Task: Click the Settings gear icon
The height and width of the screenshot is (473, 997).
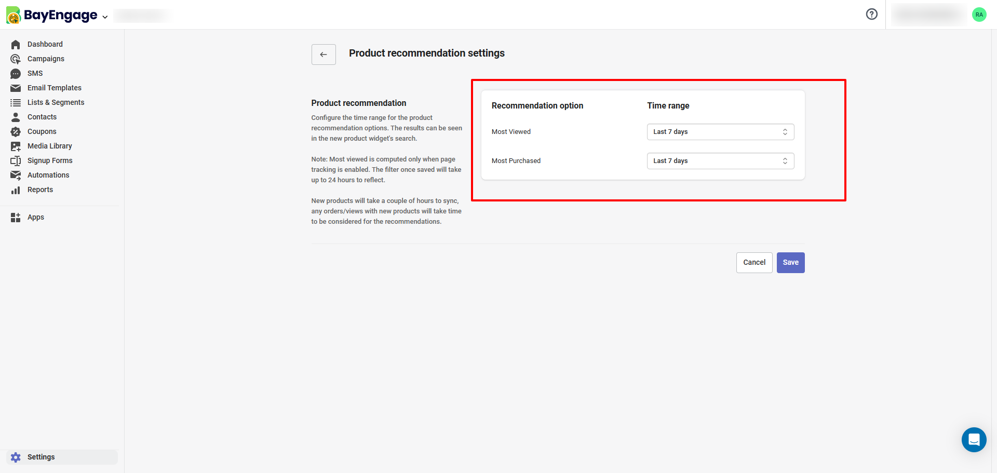Action: click(16, 457)
